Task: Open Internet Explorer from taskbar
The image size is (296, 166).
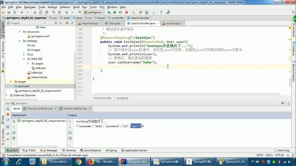Action: click(19, 162)
